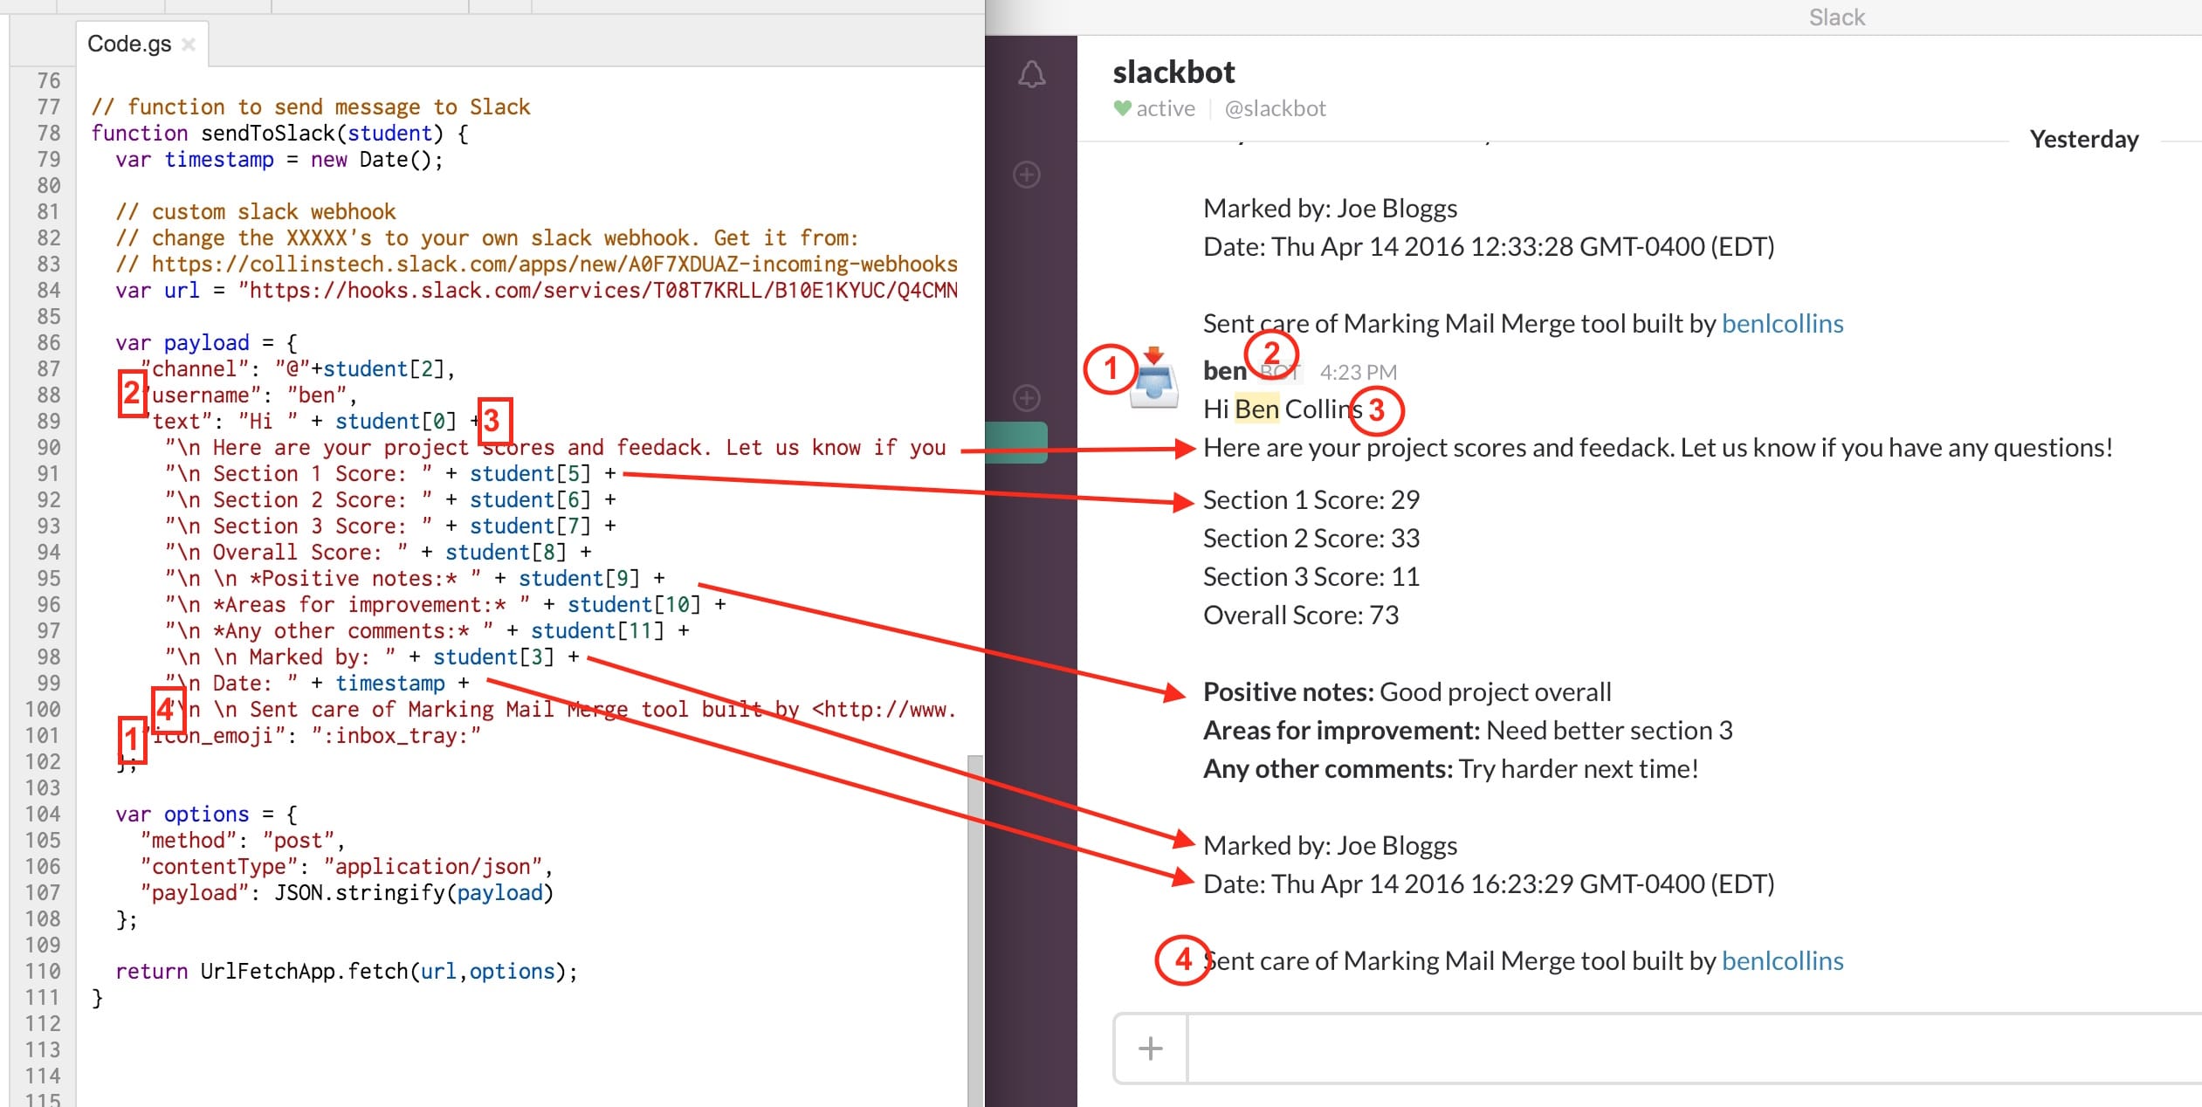
Task: Click the hooks.slack.com webhook URL string
Action: tap(598, 291)
